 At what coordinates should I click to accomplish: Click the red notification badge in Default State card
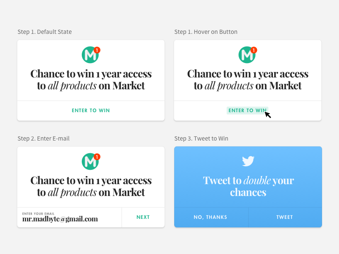[x=97, y=50]
